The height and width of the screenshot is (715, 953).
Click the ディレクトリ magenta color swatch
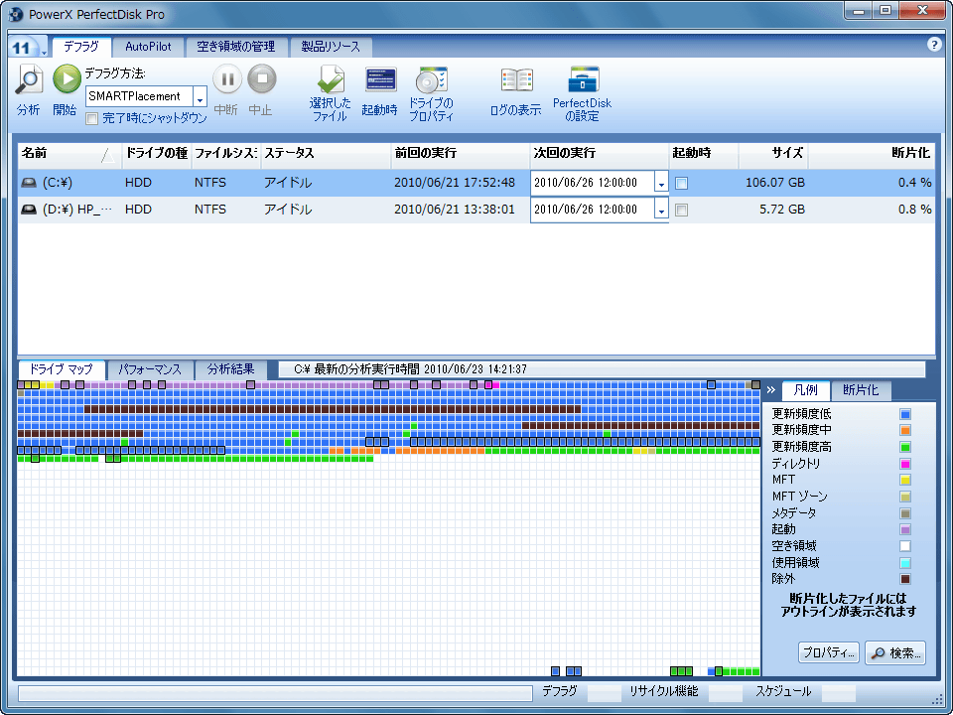(905, 464)
